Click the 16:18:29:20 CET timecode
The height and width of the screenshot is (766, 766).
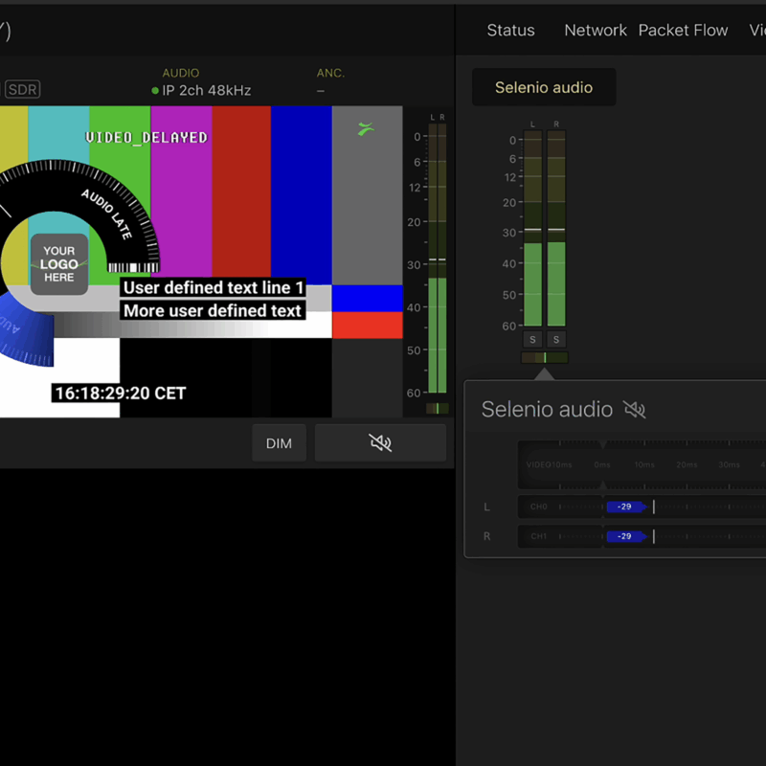(x=121, y=394)
